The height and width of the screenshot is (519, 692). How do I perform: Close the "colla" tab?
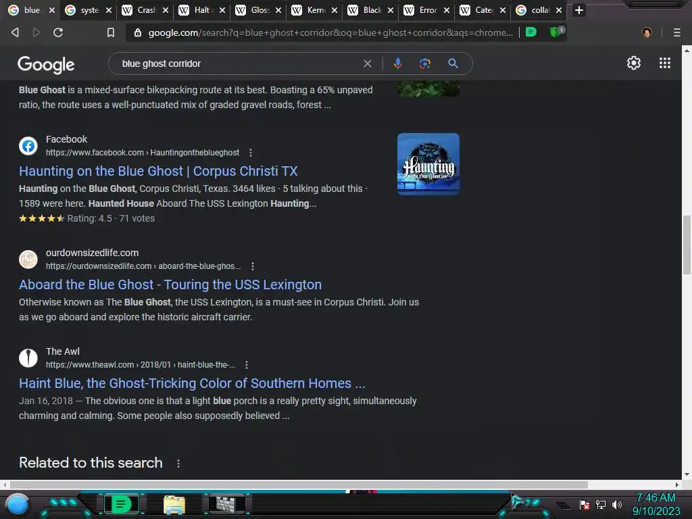coord(559,10)
